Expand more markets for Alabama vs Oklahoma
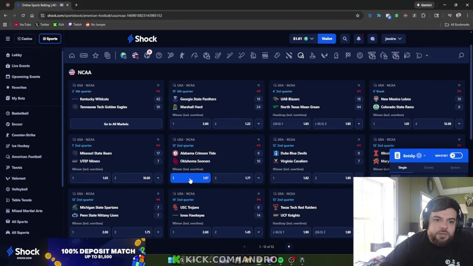Image resolution: width=473 pixels, height=266 pixels. (258, 178)
